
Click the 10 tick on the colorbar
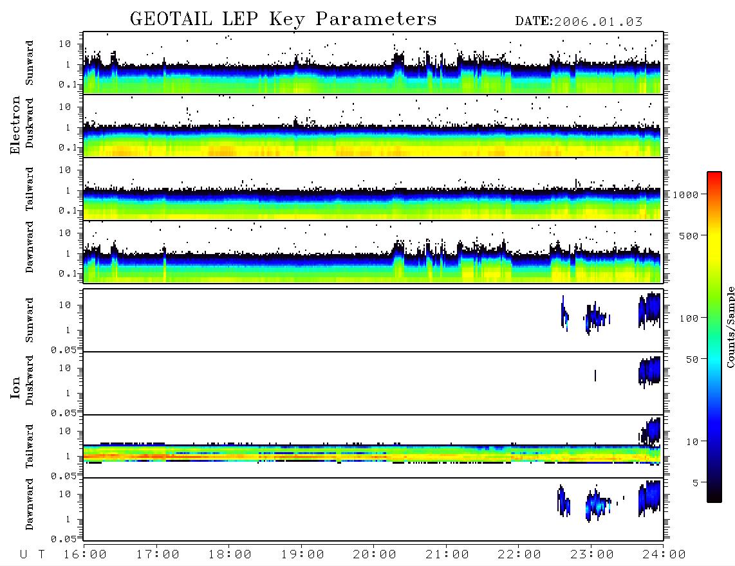click(693, 441)
